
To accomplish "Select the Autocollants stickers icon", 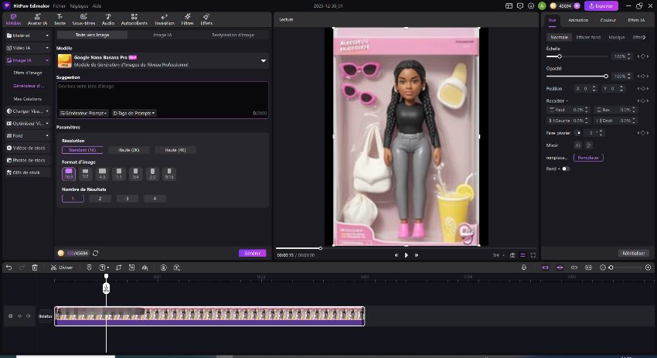I will (134, 19).
